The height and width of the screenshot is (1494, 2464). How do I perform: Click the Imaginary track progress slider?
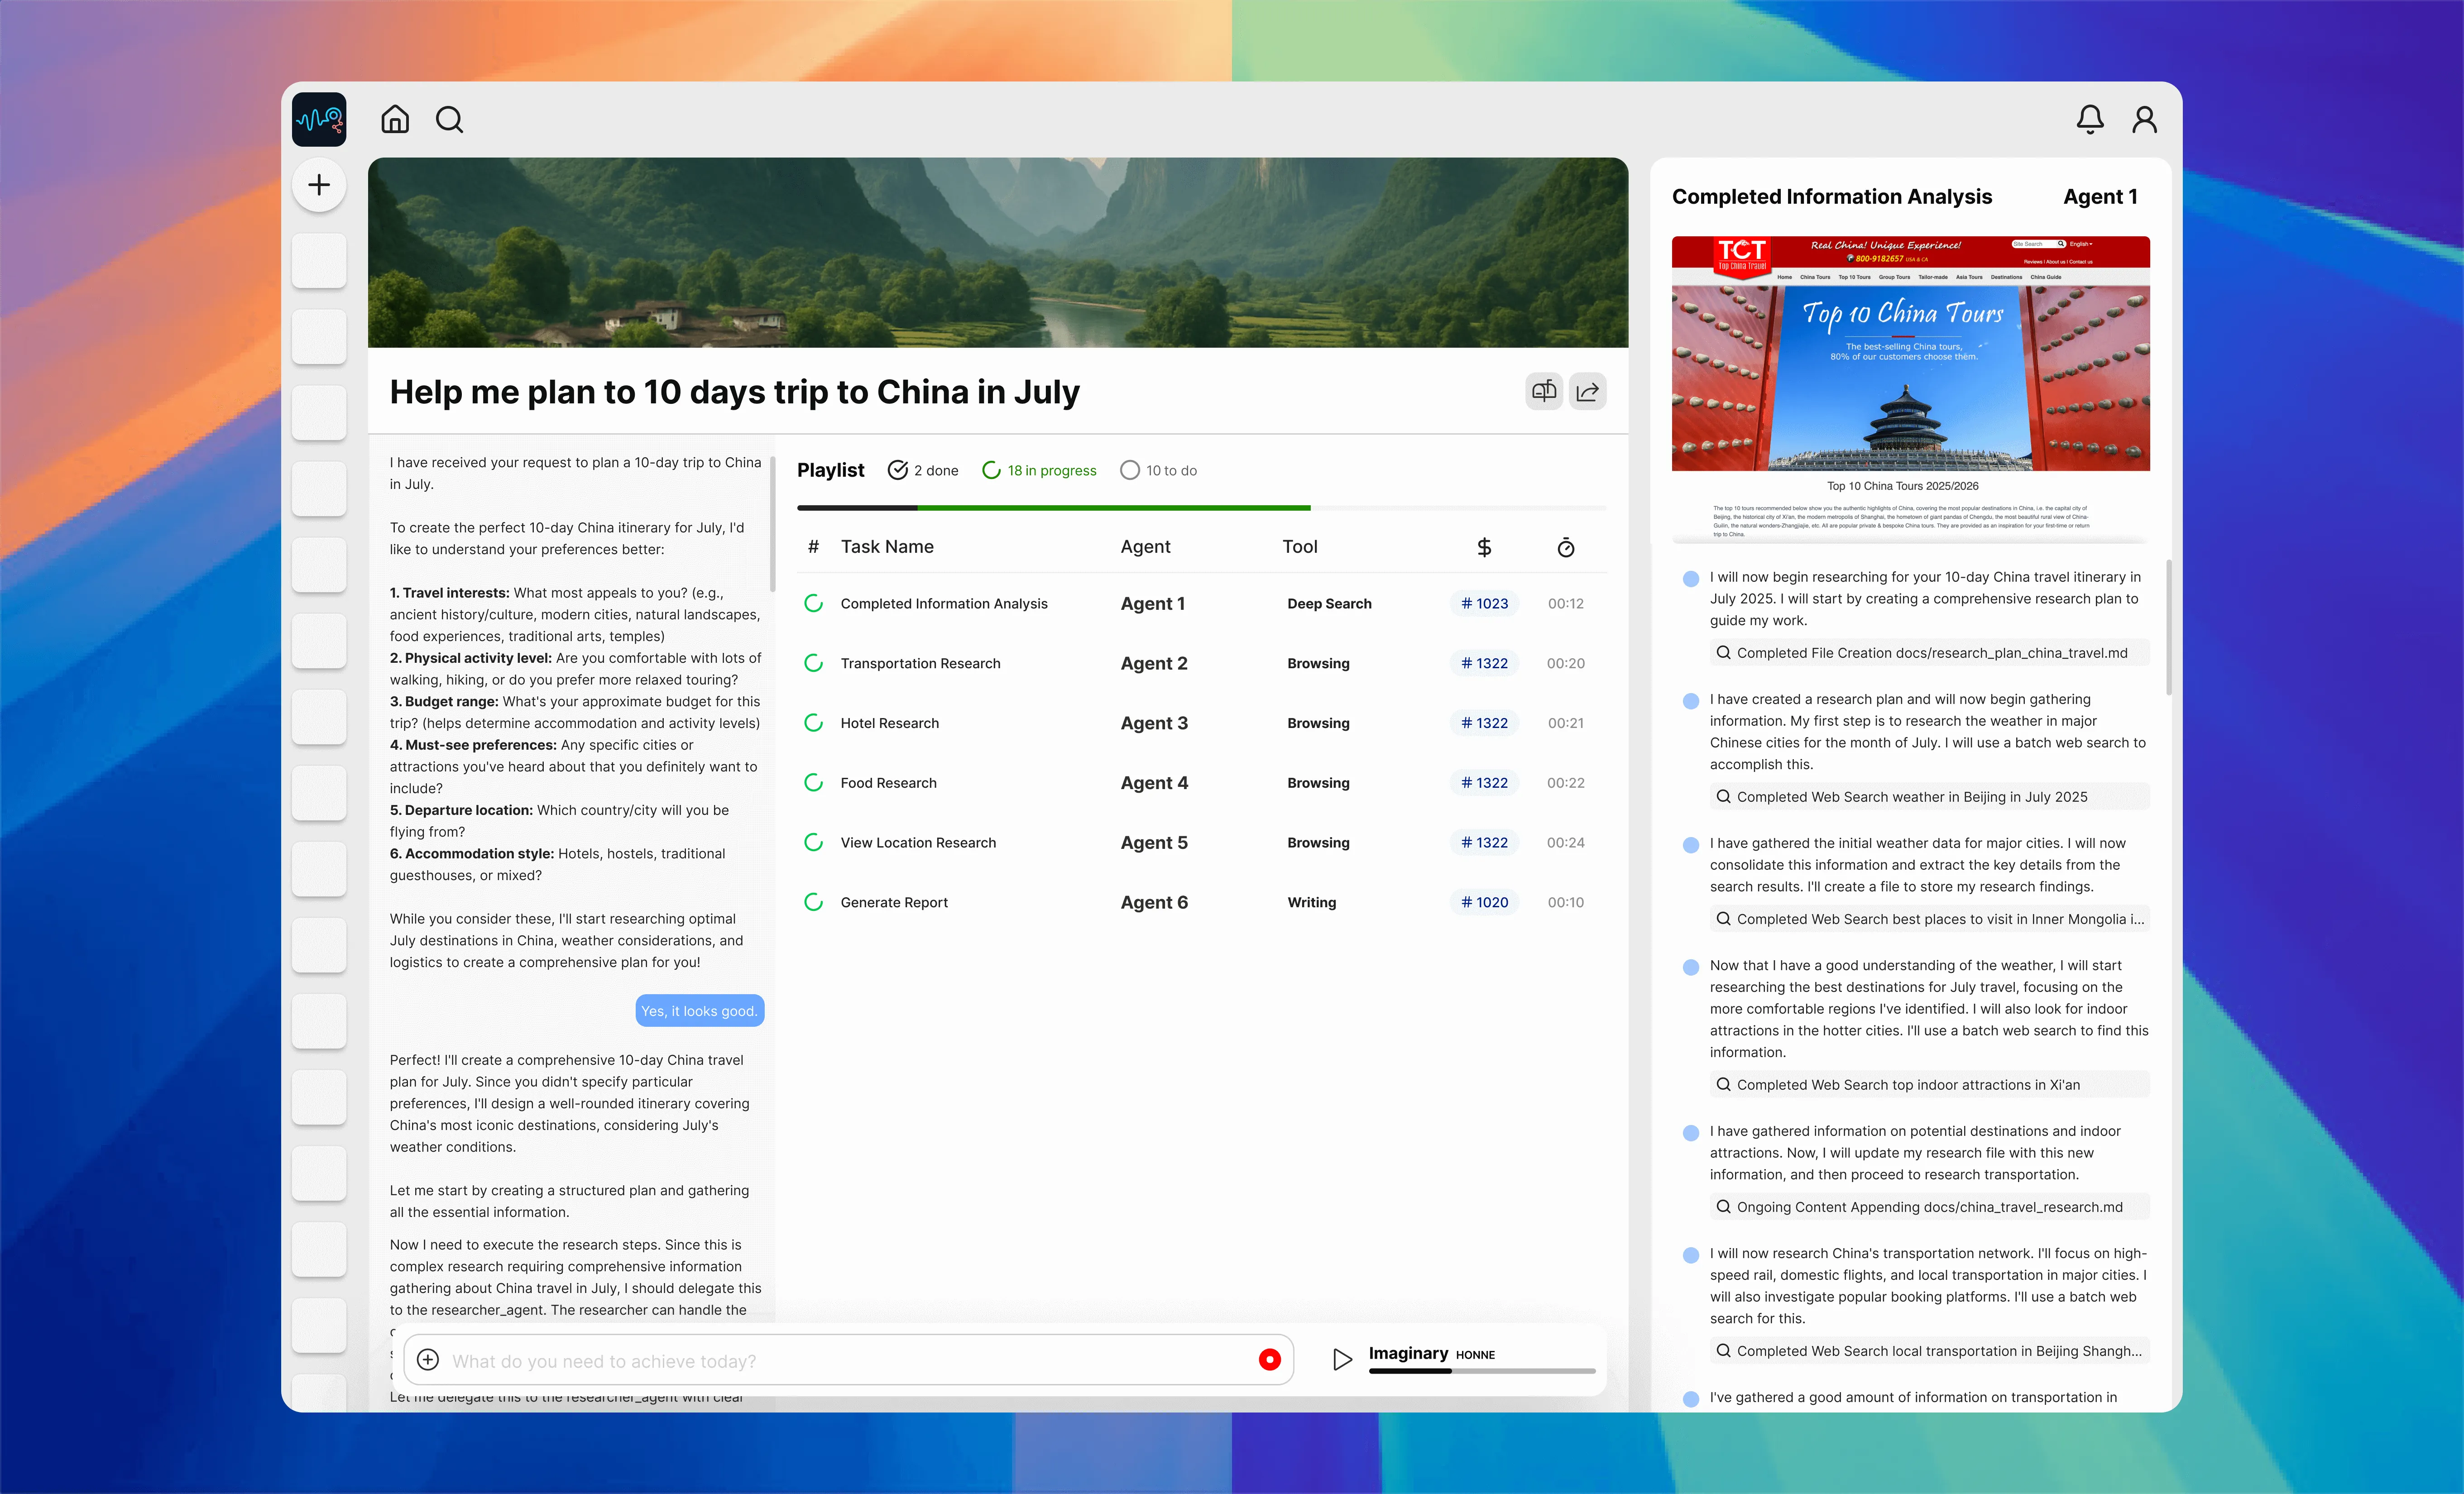click(x=1481, y=1371)
